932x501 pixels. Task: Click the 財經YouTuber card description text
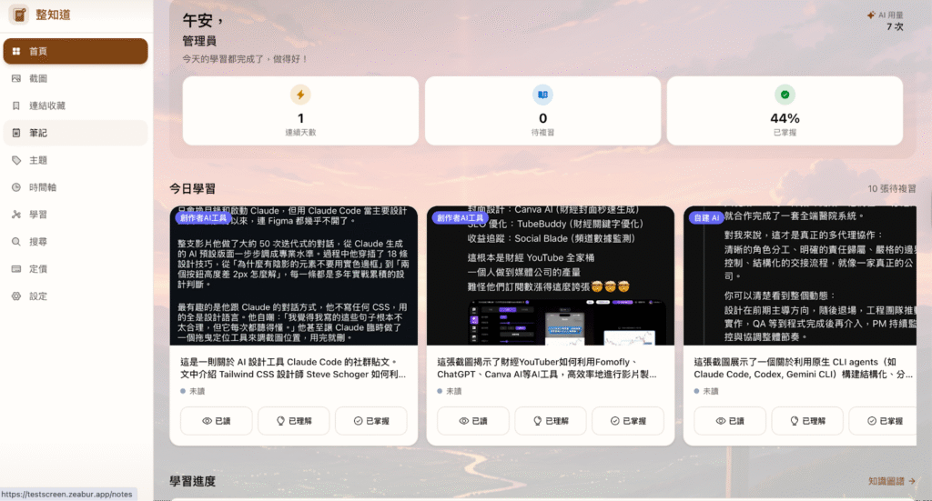[x=547, y=368]
